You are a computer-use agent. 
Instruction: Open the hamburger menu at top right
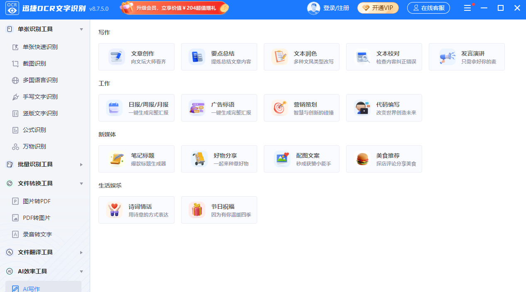point(468,7)
